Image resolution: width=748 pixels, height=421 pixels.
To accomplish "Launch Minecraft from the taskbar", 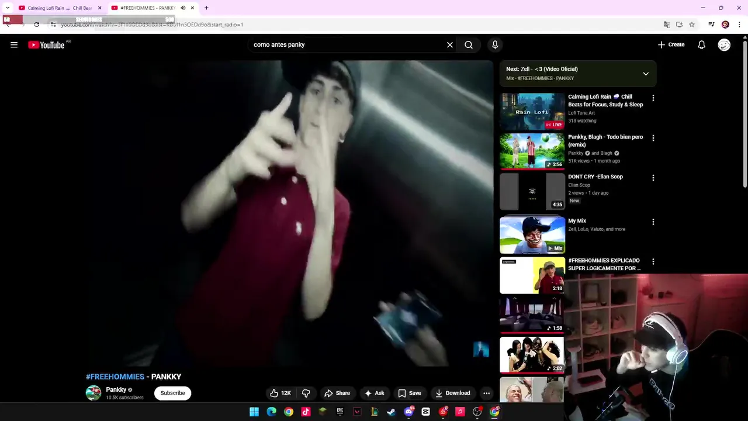I will pos(323,412).
